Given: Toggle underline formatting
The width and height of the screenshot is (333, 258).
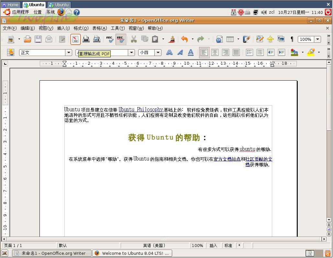Looking at the screenshot, I should (191, 52).
